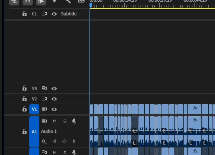Toggle sync lock on track V2
Image resolution: width=215 pixels, height=155 pixels.
pyautogui.click(x=44, y=99)
